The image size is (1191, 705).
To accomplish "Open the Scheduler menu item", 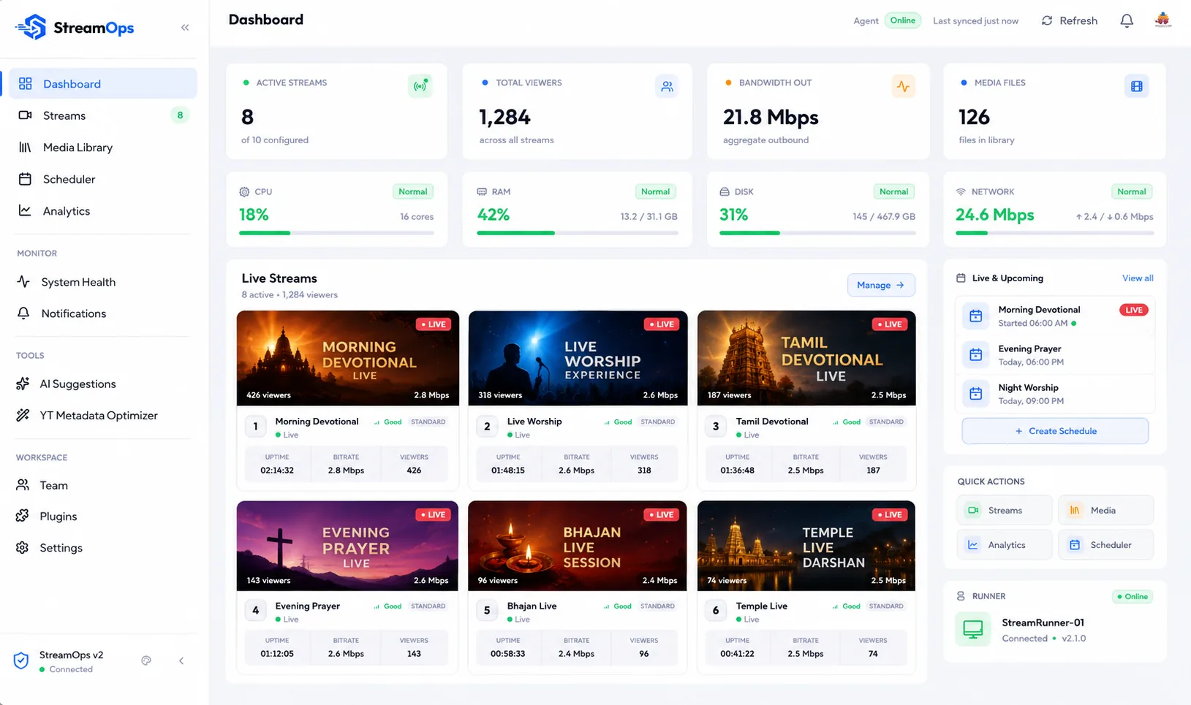I will [103, 179].
